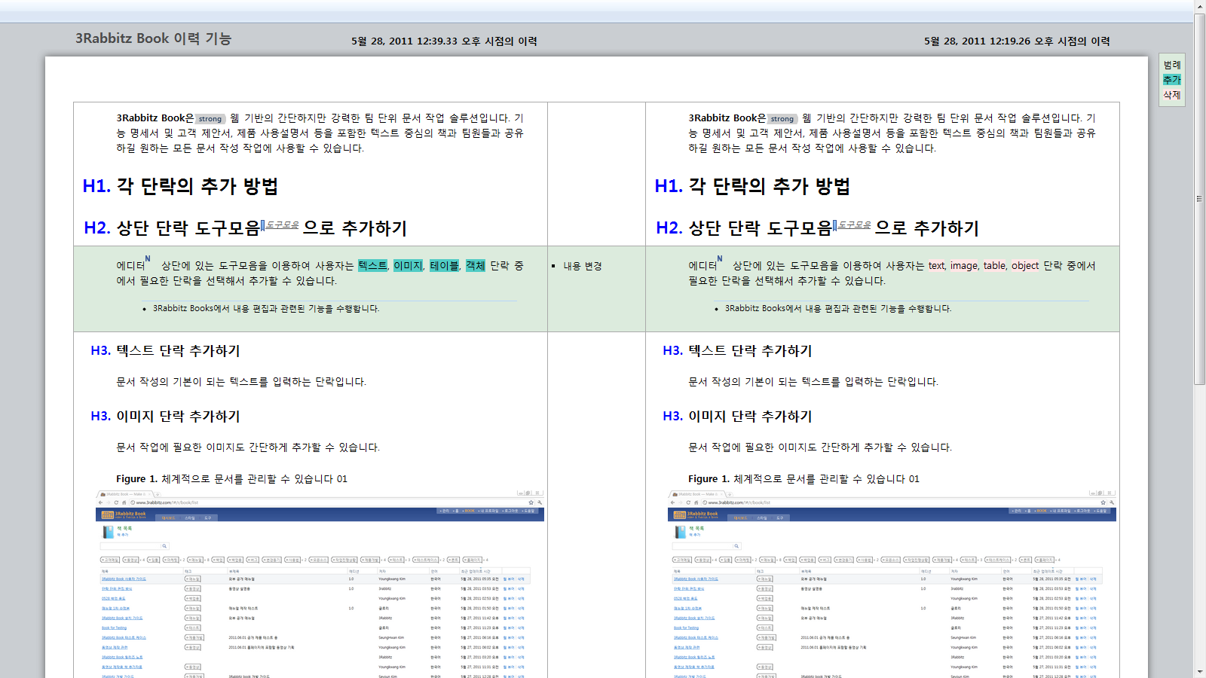This screenshot has width=1206, height=678.
Task: Click the left intro paragraph '3Rabbitz Book은'
Action: [320, 133]
